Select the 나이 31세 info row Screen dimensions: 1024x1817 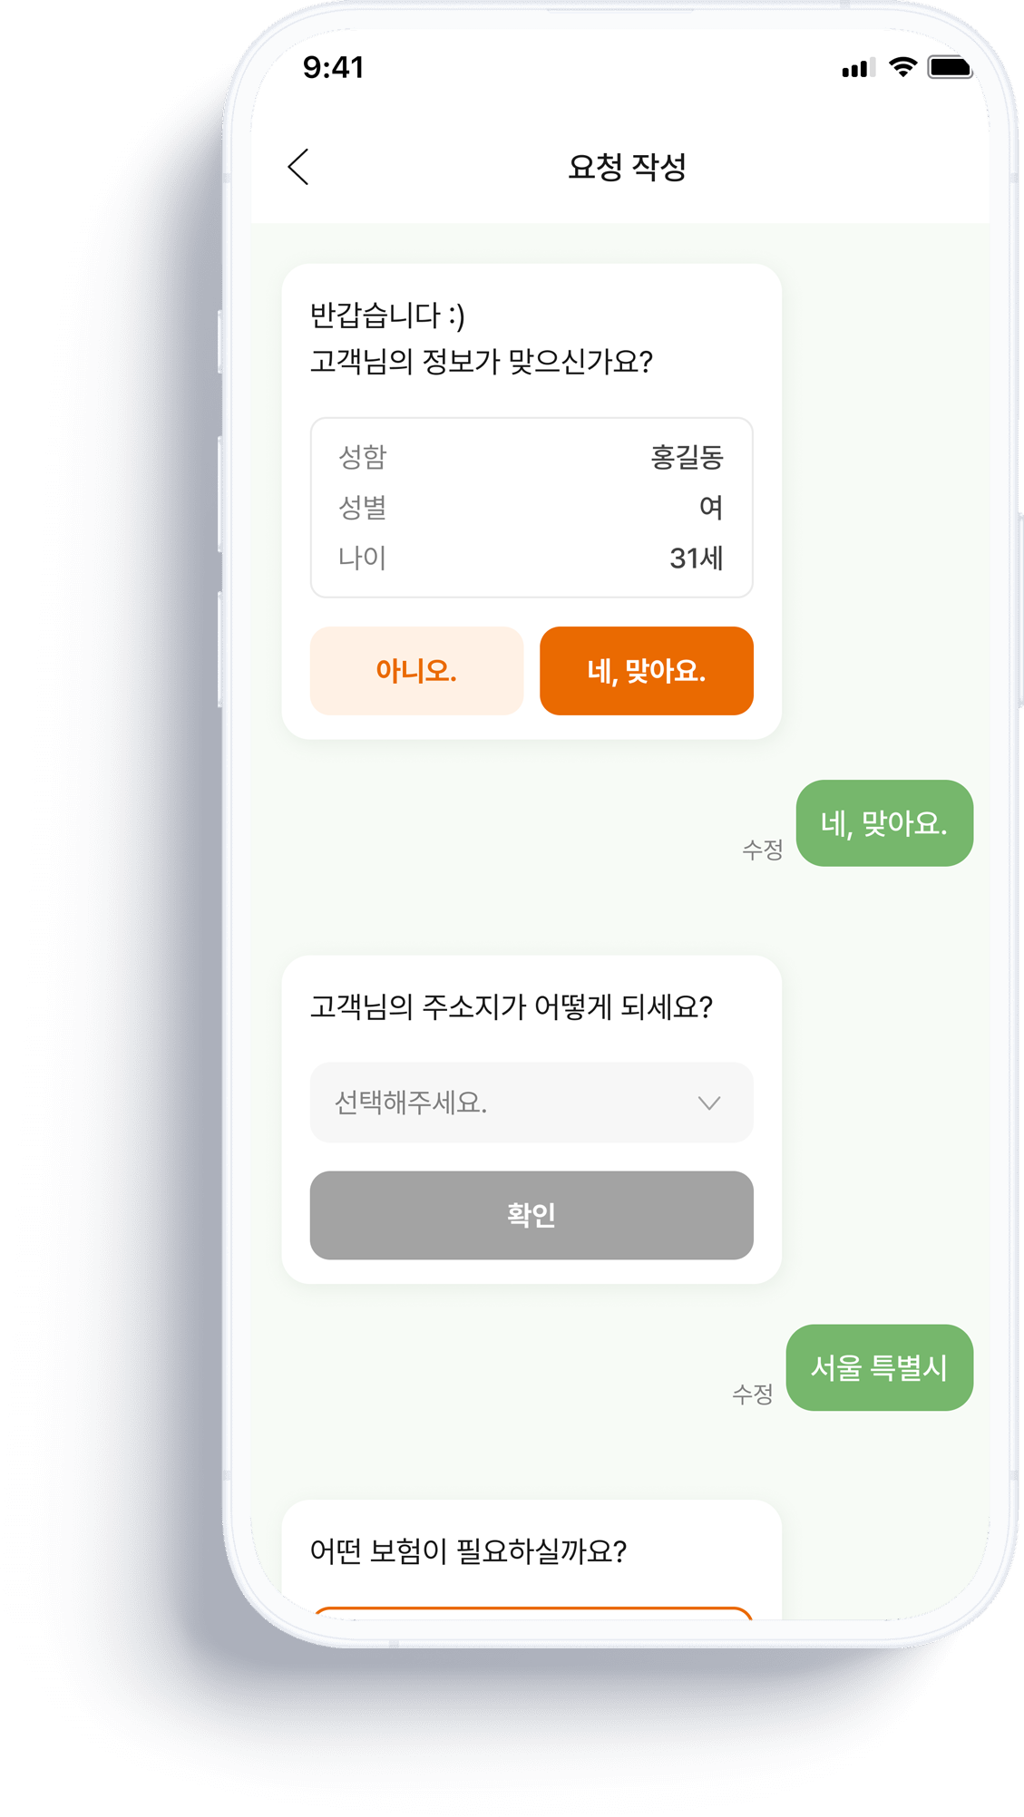click(532, 558)
